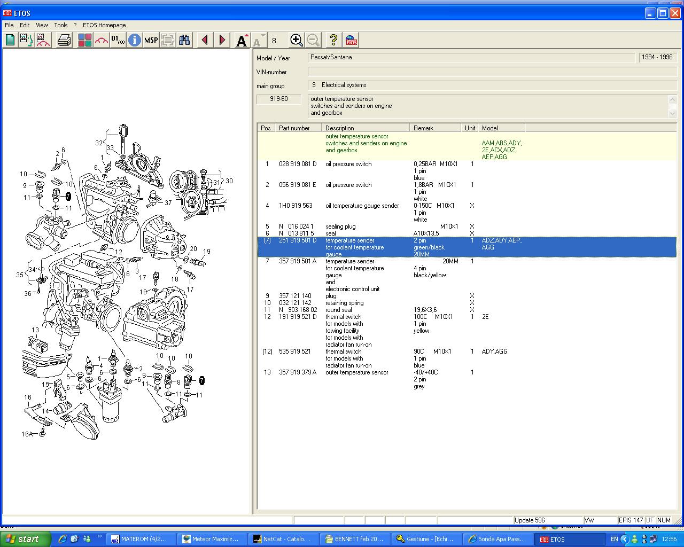The width and height of the screenshot is (684, 547).
Task: Select thermal switch 535 919 521
Action: [295, 351]
